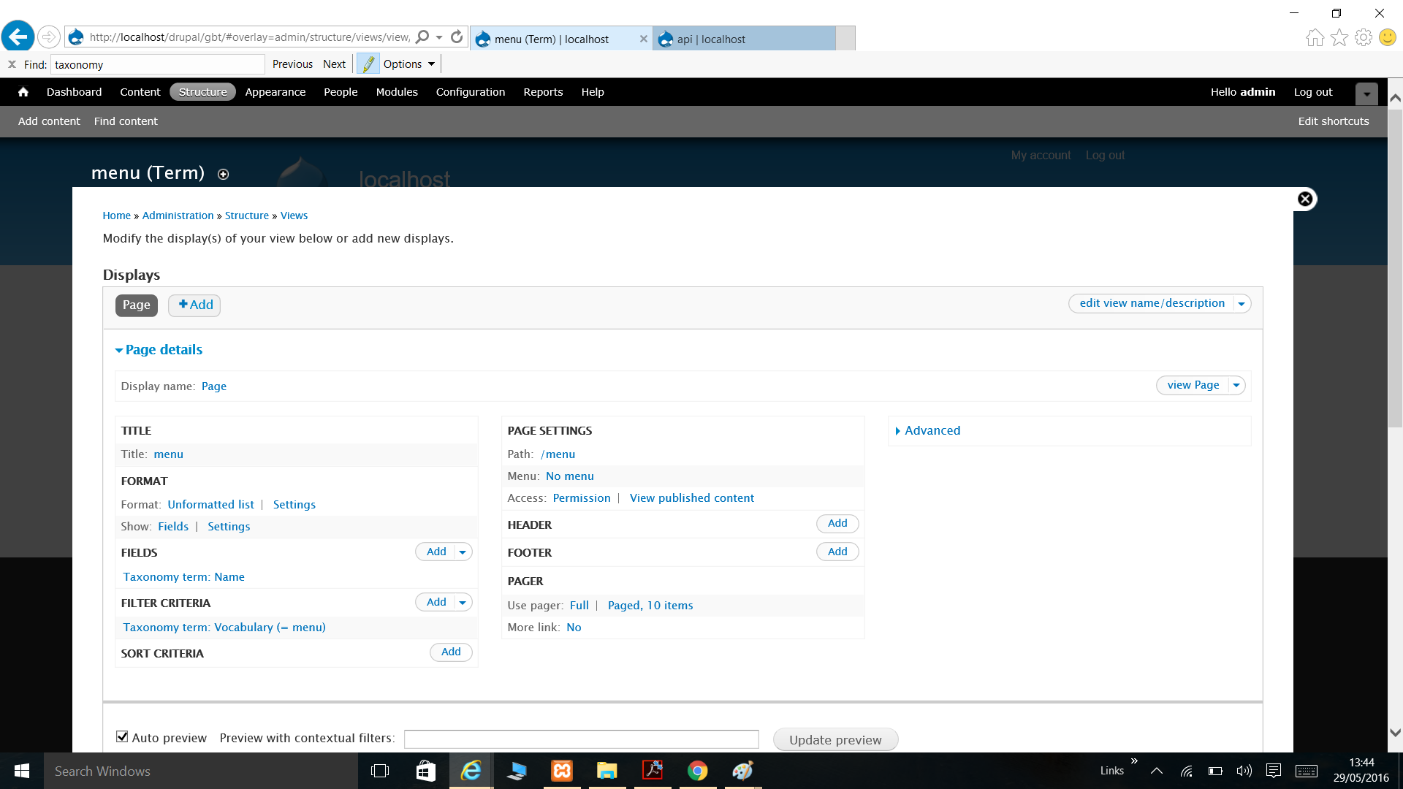This screenshot has width=1403, height=789.
Task: Open the Taxonomy term: Name field link
Action: click(184, 577)
